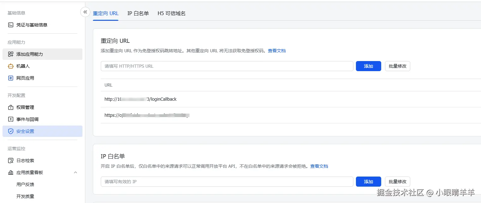Click the https URL row

coord(291,115)
